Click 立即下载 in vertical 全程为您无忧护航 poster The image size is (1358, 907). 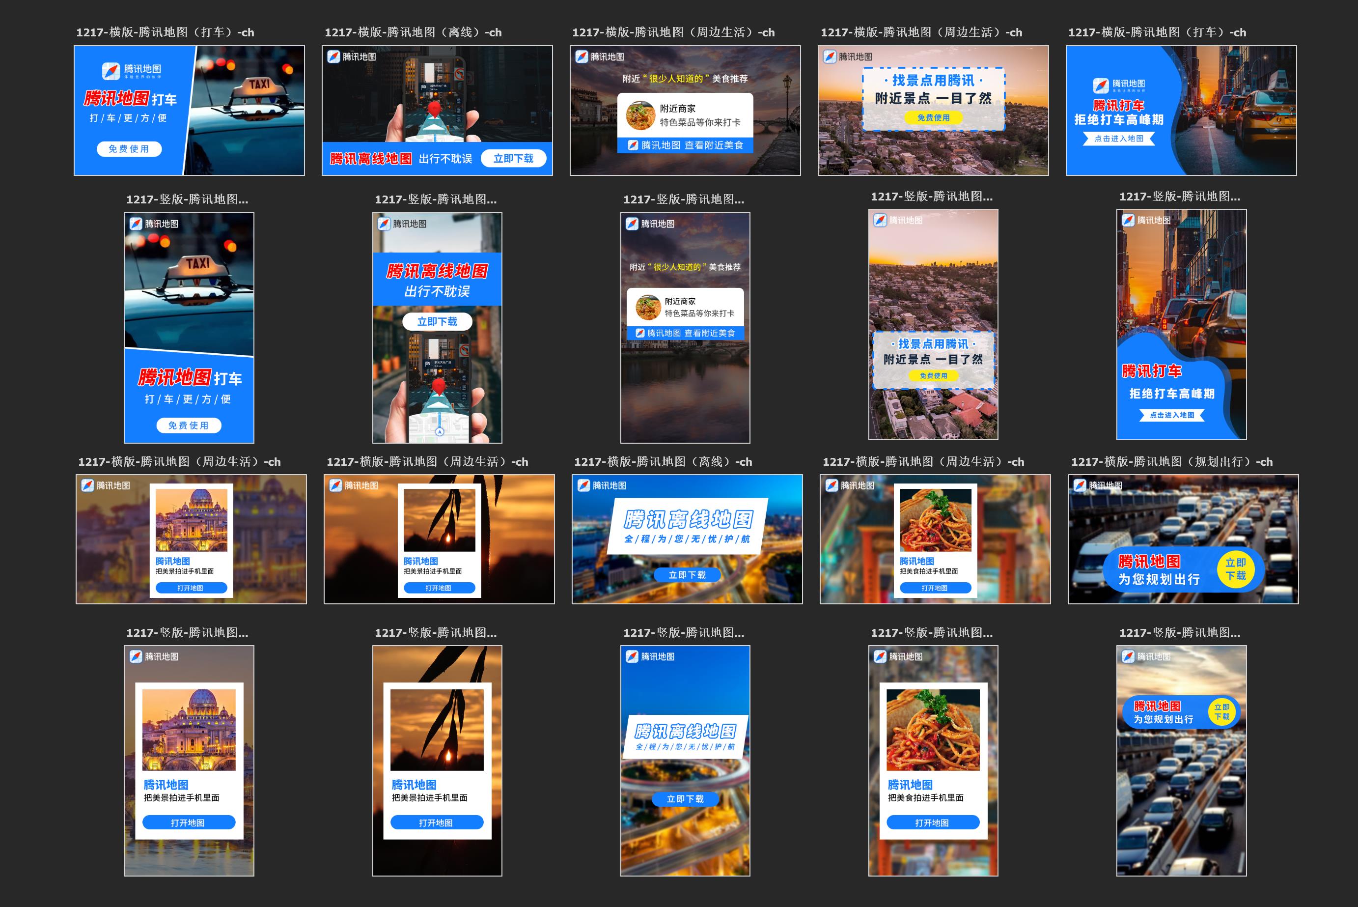coord(685,799)
